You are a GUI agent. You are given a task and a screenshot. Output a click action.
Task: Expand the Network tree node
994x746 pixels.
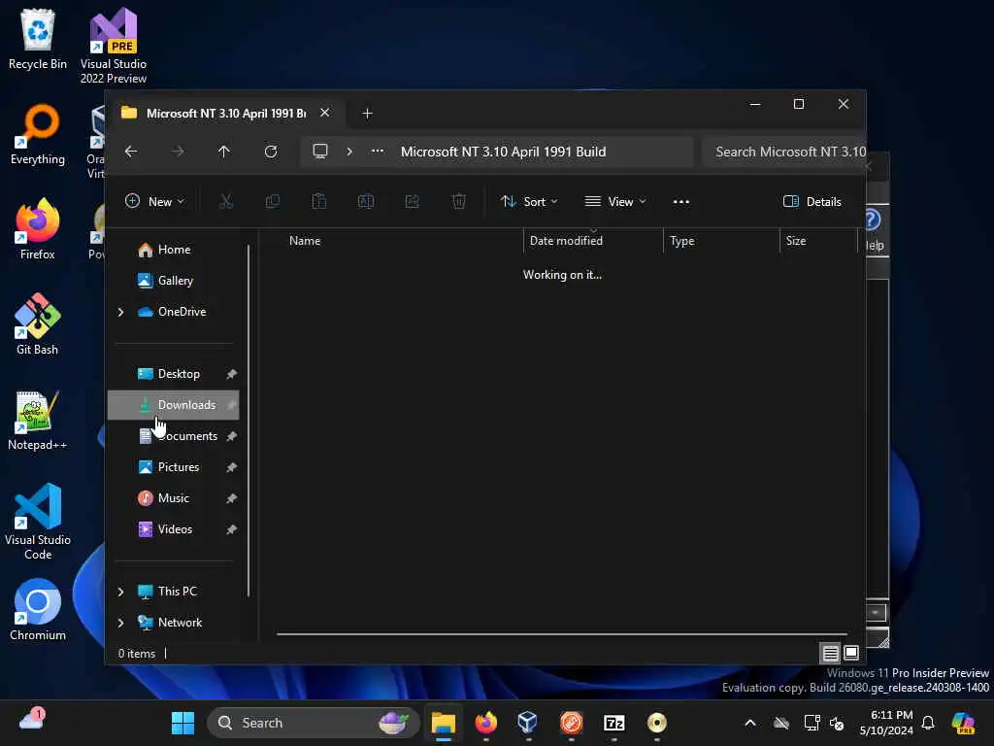point(120,623)
